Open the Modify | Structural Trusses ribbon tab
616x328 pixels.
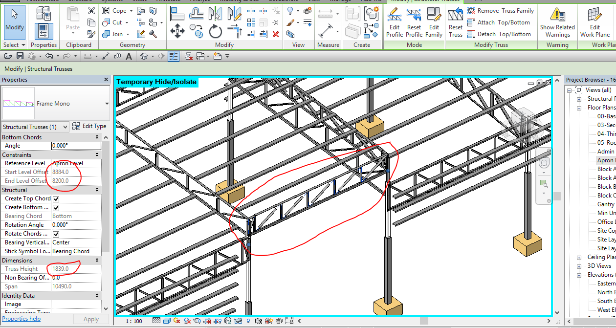click(x=422, y=1)
